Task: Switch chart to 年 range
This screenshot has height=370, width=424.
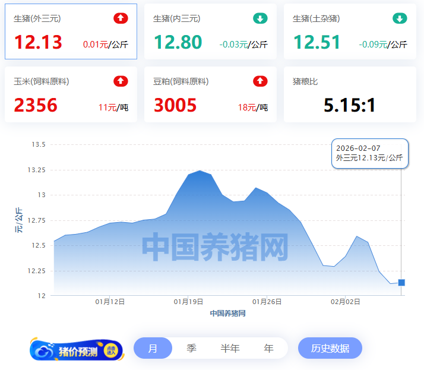Action: click(268, 348)
